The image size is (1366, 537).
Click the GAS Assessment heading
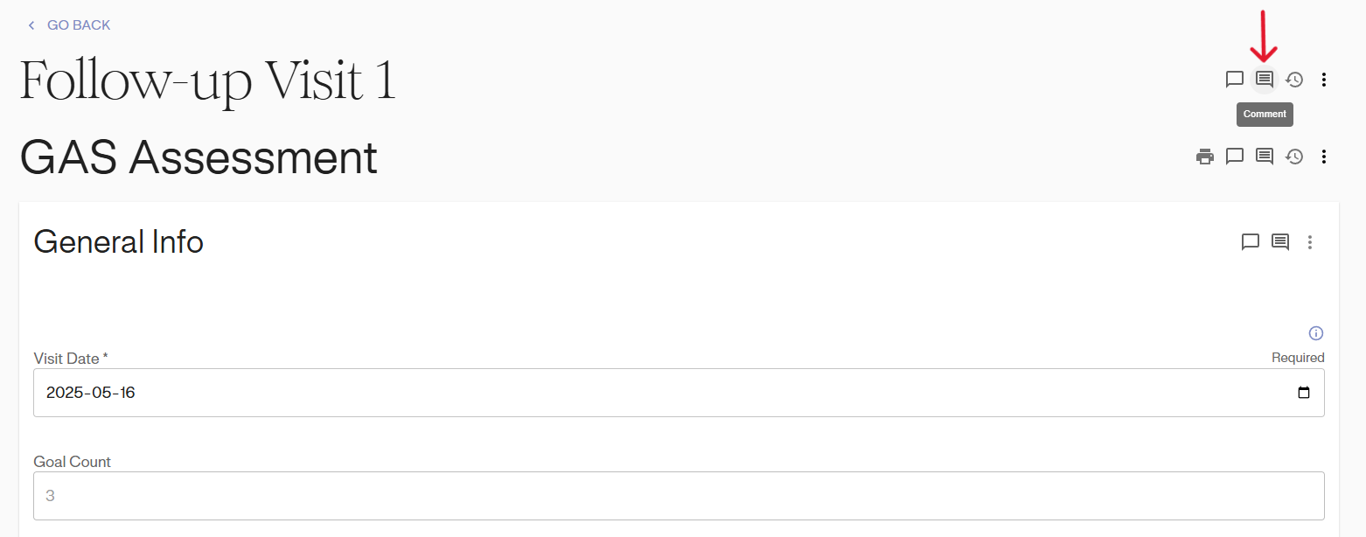click(x=199, y=158)
